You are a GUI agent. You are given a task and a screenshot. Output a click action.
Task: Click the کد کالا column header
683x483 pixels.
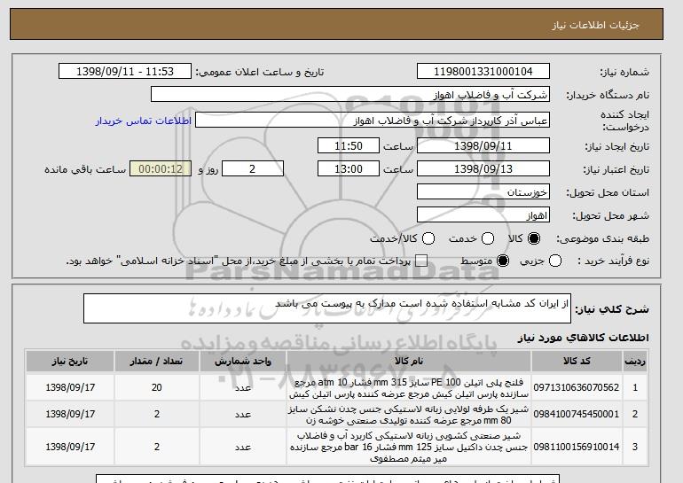[577, 362]
